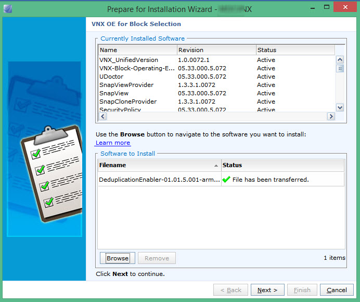
Task: Maximize the wizard window
Action: 327,7
